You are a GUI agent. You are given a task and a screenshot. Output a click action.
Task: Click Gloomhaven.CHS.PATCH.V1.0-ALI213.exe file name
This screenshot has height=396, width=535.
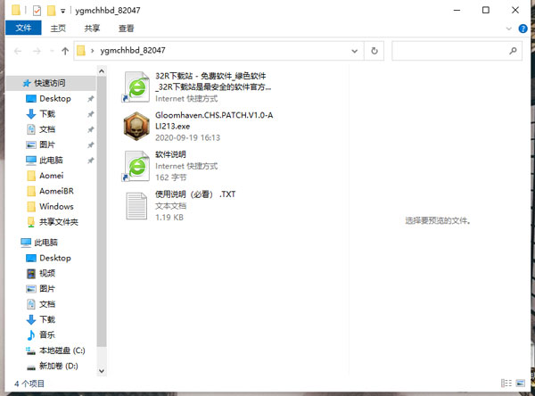(214, 120)
